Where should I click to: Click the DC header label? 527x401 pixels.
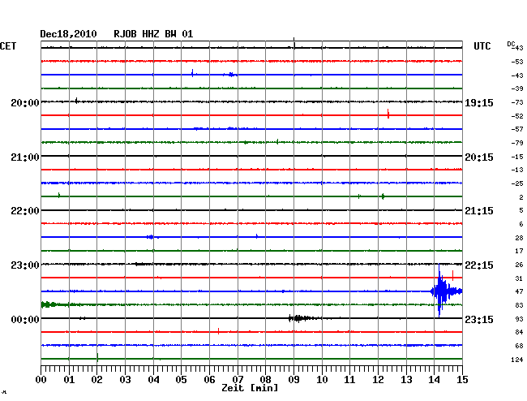[x=511, y=44]
